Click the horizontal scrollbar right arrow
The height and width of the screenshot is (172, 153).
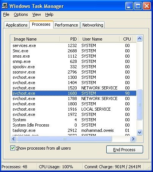click(x=133, y=139)
